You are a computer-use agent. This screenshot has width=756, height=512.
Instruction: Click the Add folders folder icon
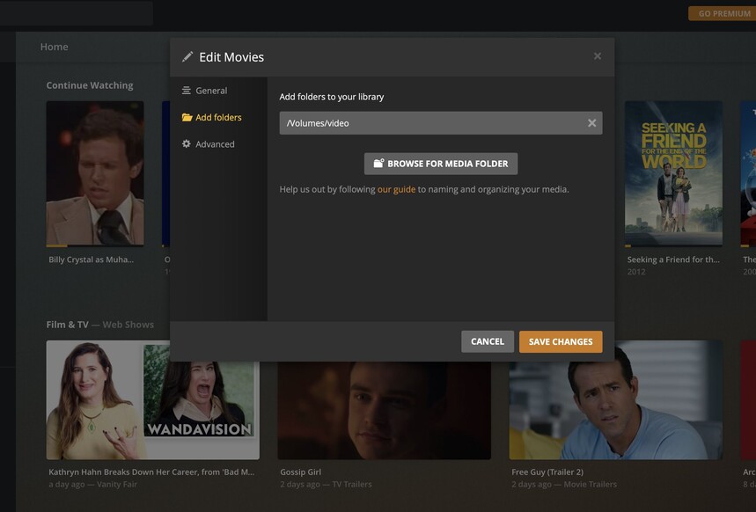click(187, 117)
